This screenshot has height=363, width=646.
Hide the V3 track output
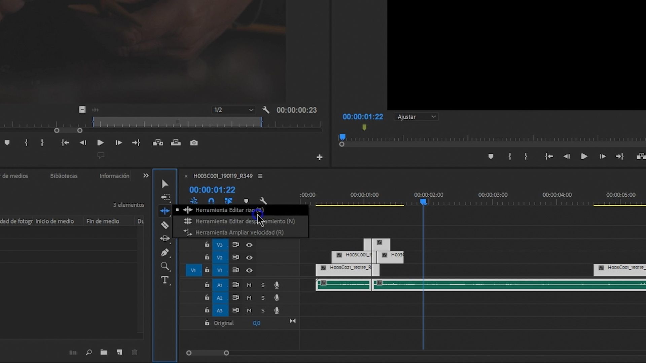pos(249,245)
